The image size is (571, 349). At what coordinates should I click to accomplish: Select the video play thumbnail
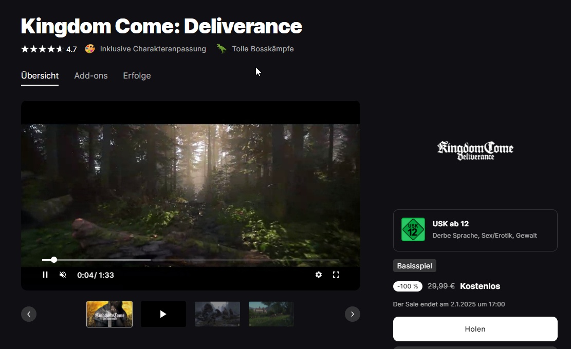(163, 314)
